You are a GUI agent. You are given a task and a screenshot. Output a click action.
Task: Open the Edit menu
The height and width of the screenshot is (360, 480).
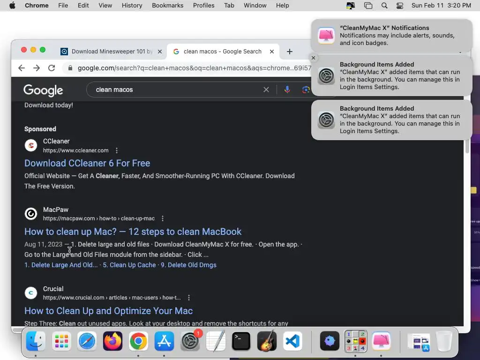pos(83,6)
